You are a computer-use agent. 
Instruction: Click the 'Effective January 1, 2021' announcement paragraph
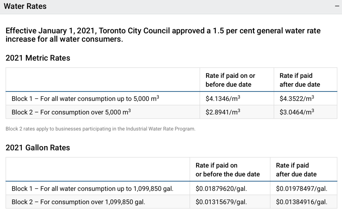click(163, 35)
